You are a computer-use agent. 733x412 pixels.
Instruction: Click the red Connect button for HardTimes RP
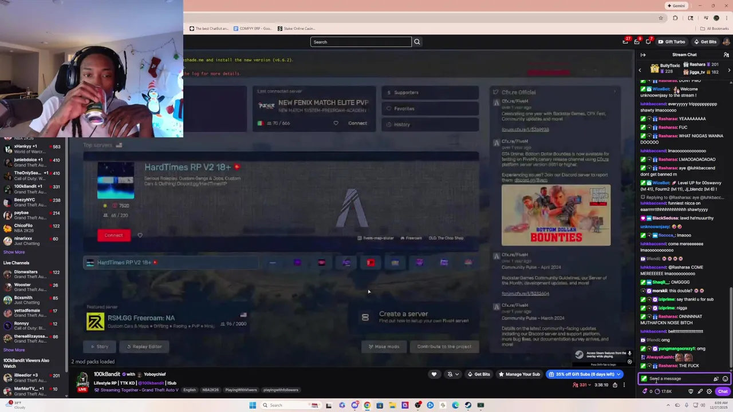point(113,235)
